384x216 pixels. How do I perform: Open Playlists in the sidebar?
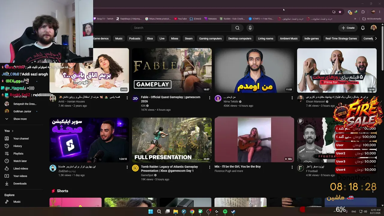point(18,154)
